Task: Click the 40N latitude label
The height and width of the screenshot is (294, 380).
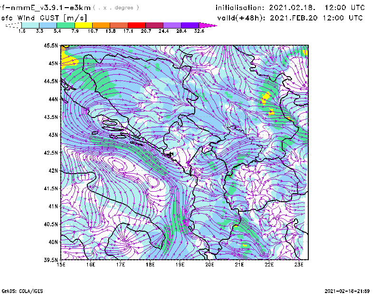Action: coord(53,242)
